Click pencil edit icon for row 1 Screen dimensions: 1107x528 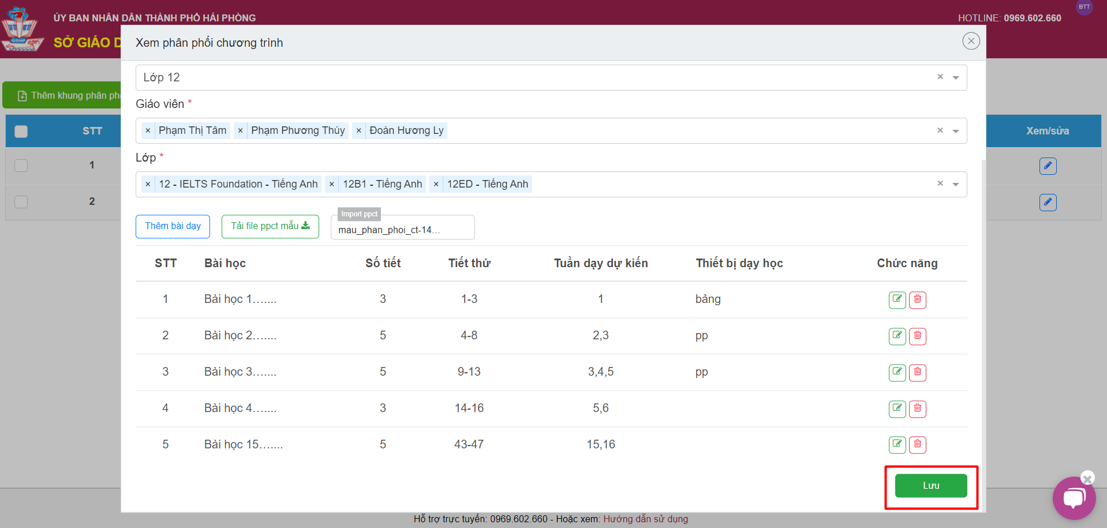(1048, 166)
